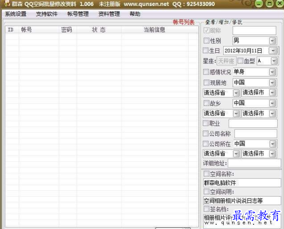
Task: Click the 状态 column header
Action: point(99,30)
